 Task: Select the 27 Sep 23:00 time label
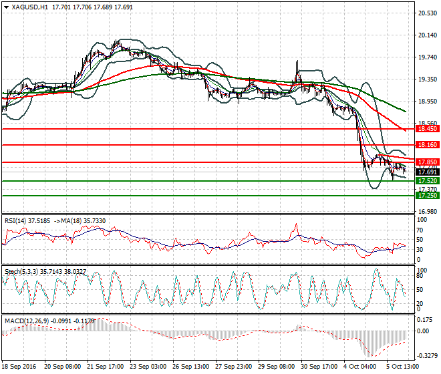coord(233,367)
